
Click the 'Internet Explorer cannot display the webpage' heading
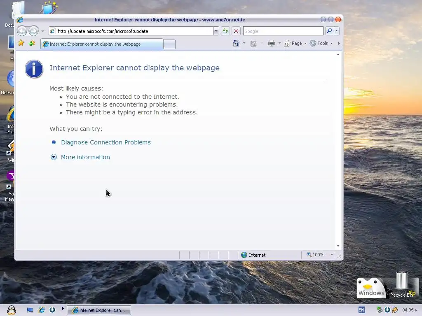coord(135,68)
